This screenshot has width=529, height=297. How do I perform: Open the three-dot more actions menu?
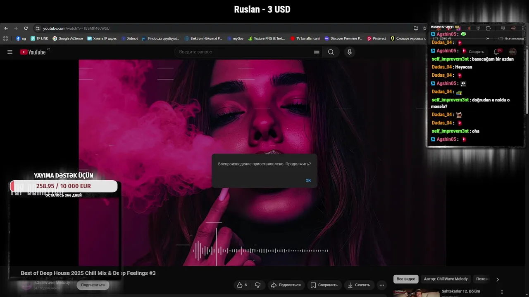(382, 285)
